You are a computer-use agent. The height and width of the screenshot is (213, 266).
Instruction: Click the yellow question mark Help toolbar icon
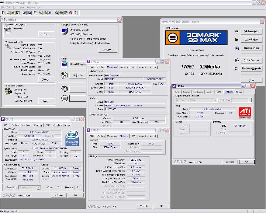(x=75, y=13)
